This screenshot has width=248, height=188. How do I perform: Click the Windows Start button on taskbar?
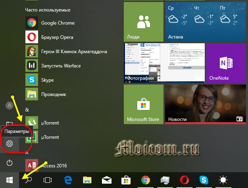point(9,180)
